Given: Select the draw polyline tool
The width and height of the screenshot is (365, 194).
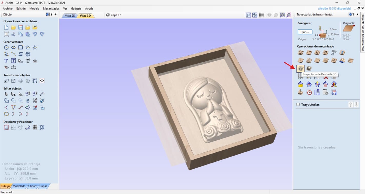Looking at the screenshot, I should click(6, 54).
